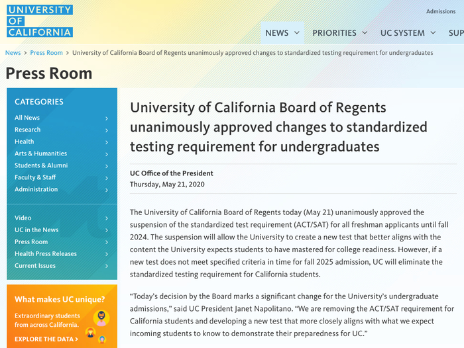Open Administration category
Viewport: 464px width, 348px height.
tap(36, 189)
